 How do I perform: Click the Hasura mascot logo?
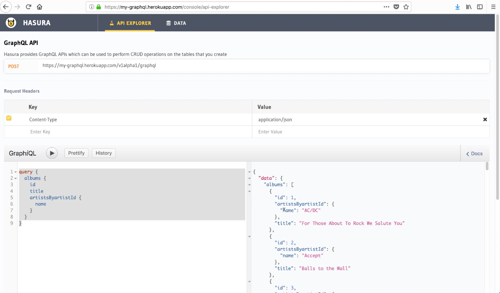(x=11, y=22)
